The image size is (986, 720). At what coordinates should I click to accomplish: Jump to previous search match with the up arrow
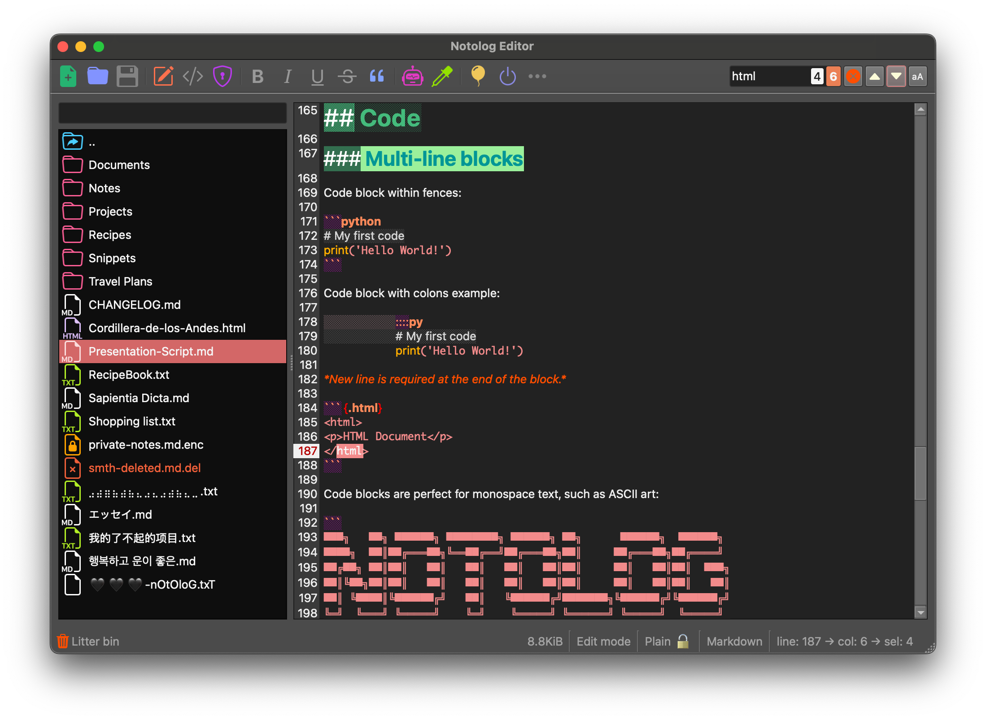tap(874, 77)
